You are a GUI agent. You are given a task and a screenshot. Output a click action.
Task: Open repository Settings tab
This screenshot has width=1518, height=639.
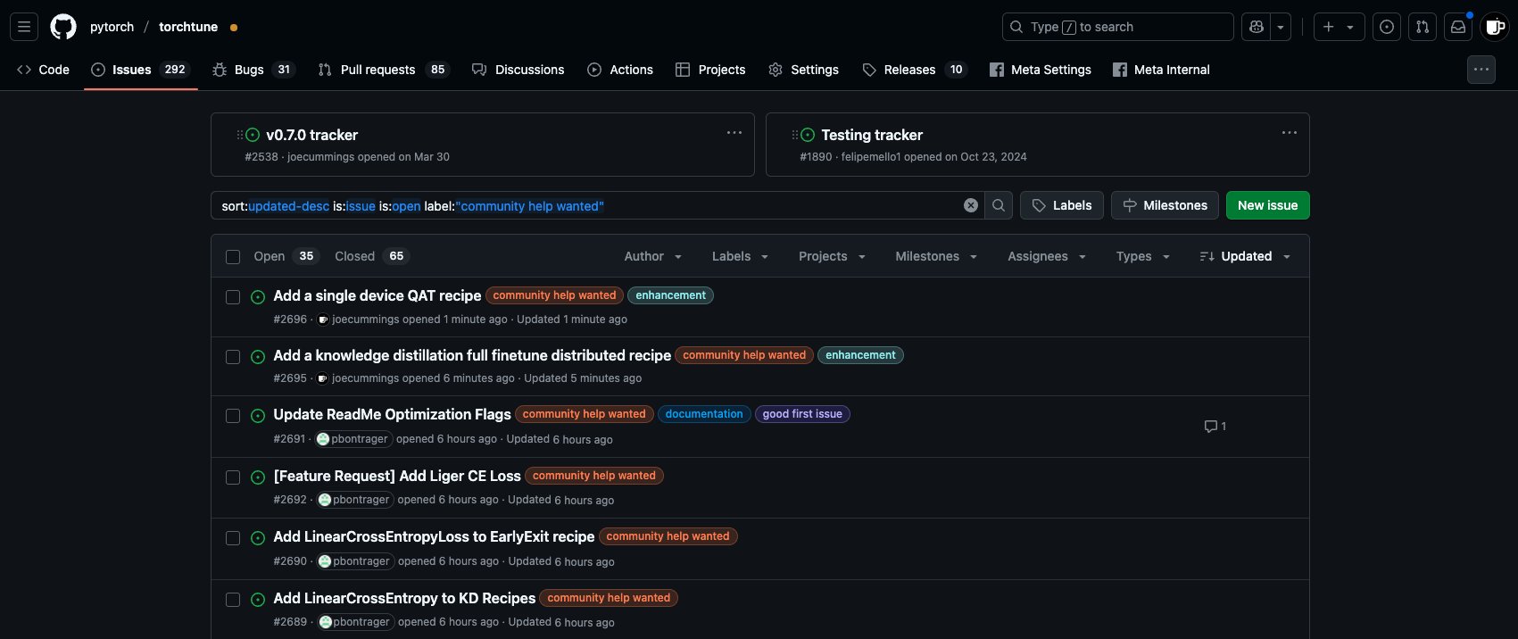pyautogui.click(x=803, y=70)
